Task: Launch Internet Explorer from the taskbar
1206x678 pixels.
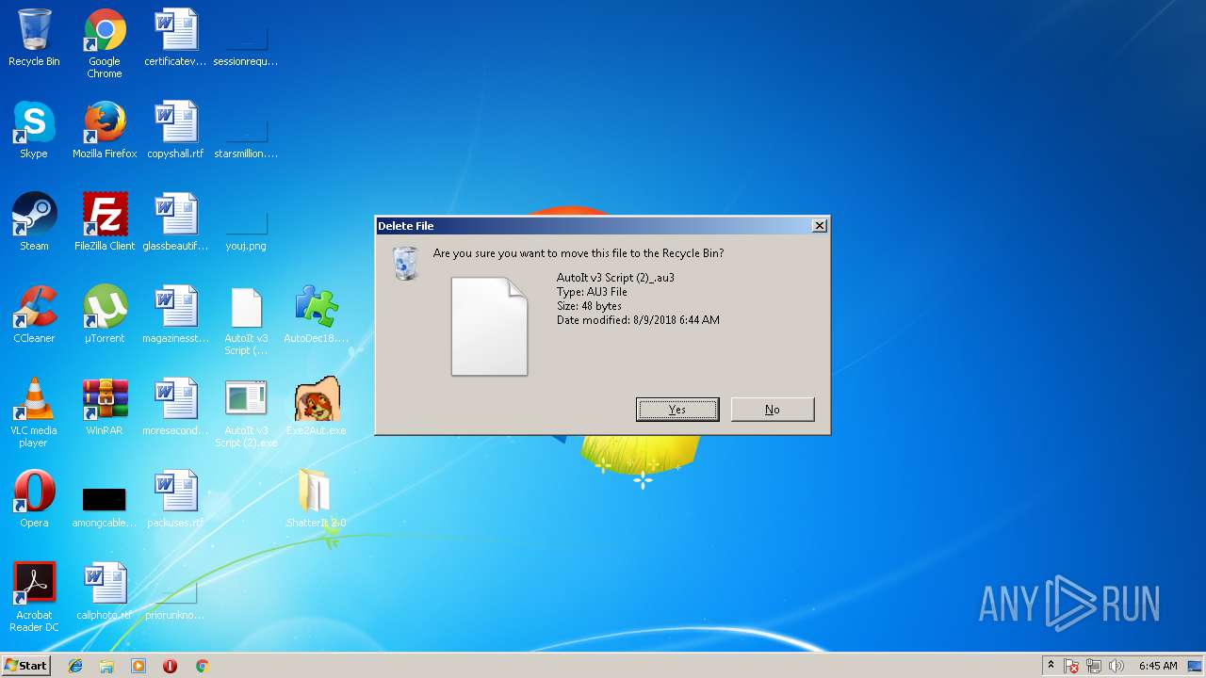Action: pos(75,666)
